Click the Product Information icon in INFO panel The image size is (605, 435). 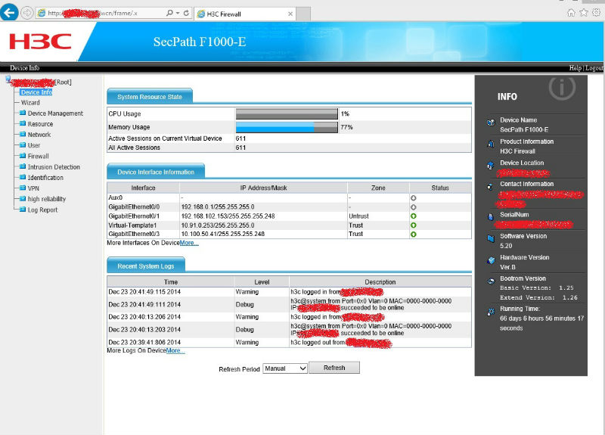pos(491,144)
